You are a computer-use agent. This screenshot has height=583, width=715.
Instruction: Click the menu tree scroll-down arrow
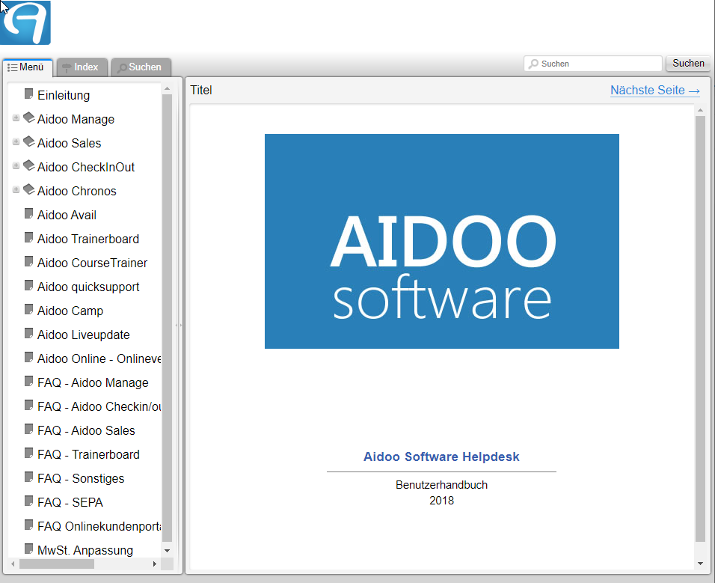point(167,551)
